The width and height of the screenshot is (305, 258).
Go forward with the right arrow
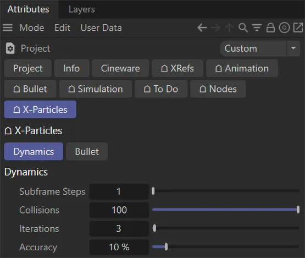tap(215, 28)
